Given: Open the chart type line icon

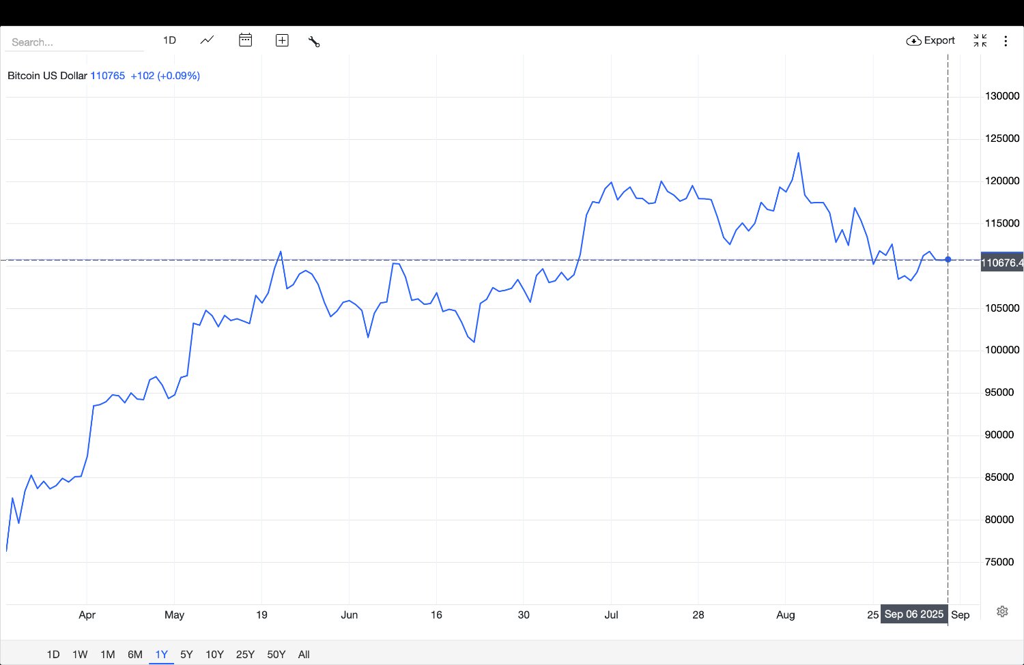Looking at the screenshot, I should [207, 40].
